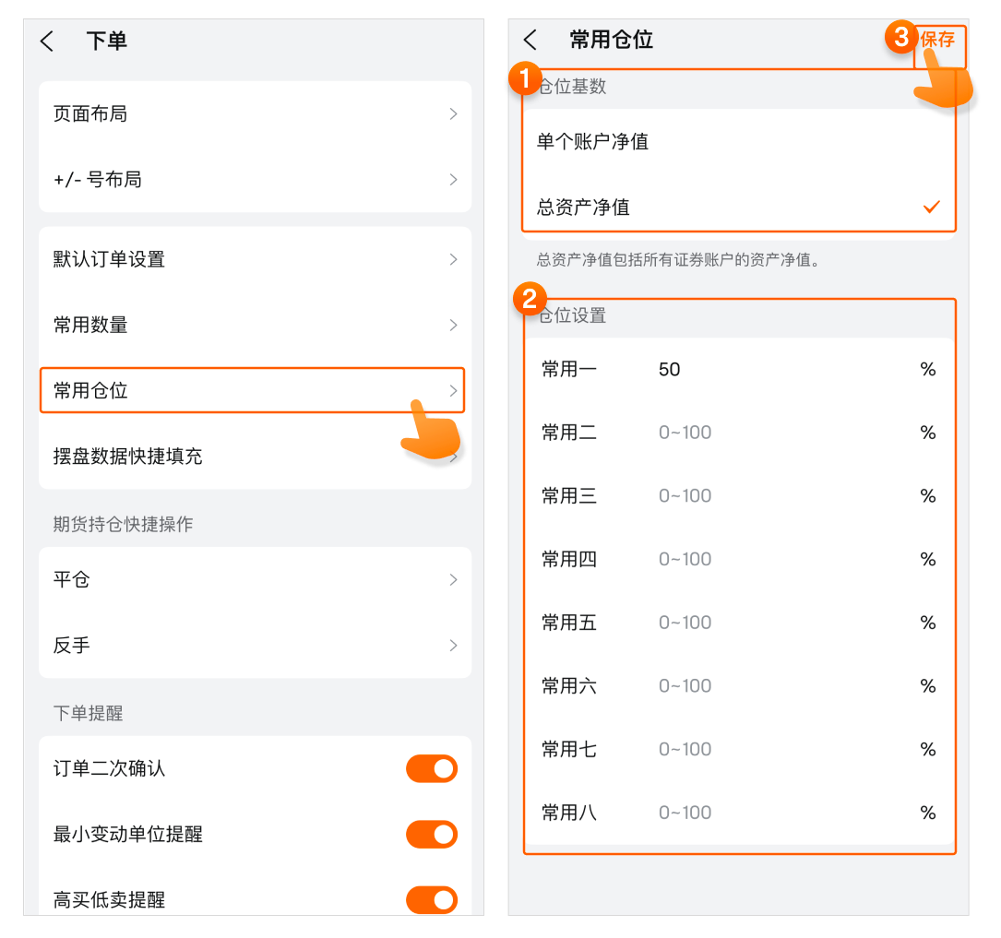The width and height of the screenshot is (1001, 938).
Task: Open 平仓 quick operation setting
Action: point(255,580)
